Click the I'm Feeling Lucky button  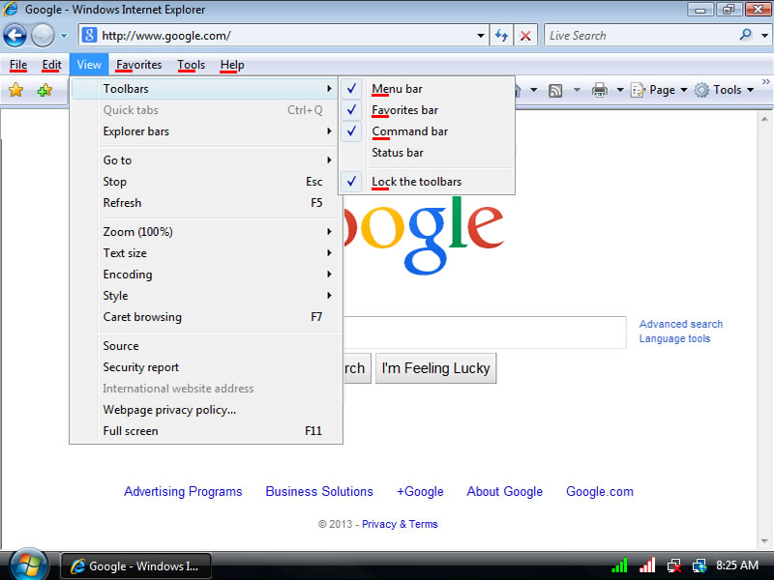pyautogui.click(x=435, y=367)
